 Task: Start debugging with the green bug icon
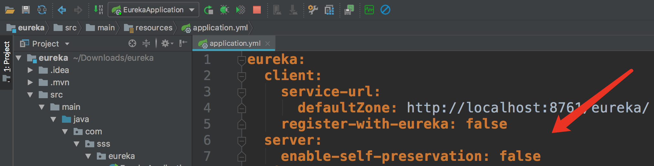pyautogui.click(x=224, y=10)
